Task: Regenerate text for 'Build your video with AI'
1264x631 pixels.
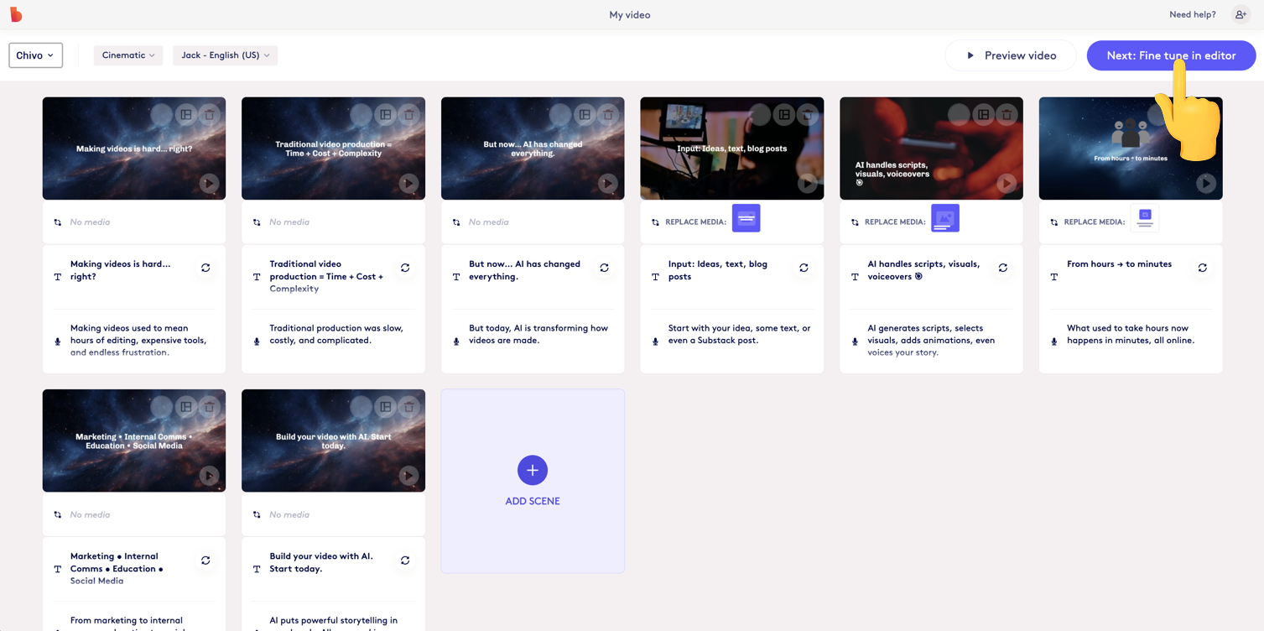Action: tap(405, 561)
